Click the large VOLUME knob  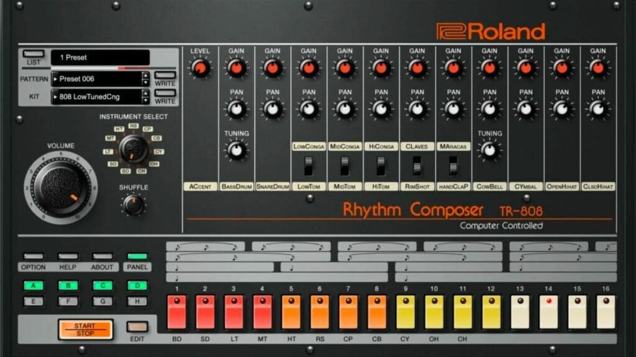(61, 188)
